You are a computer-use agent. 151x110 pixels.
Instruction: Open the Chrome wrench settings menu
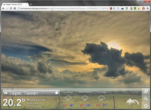click(x=148, y=8)
